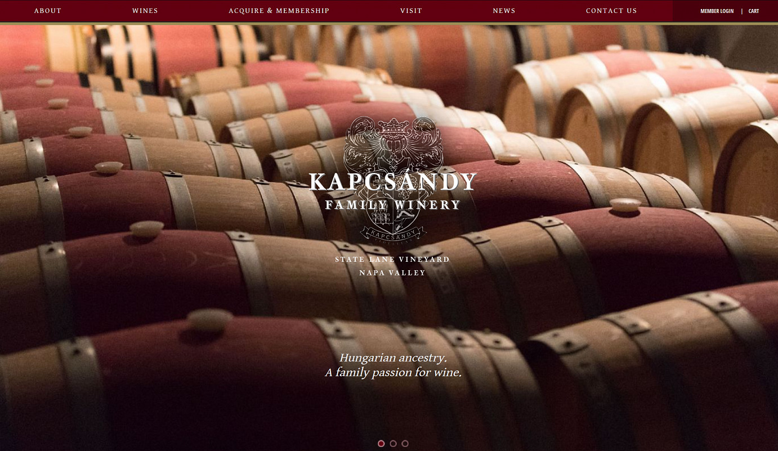Select Visit in the navigation bar
Image resolution: width=778 pixels, height=451 pixels.
point(411,11)
